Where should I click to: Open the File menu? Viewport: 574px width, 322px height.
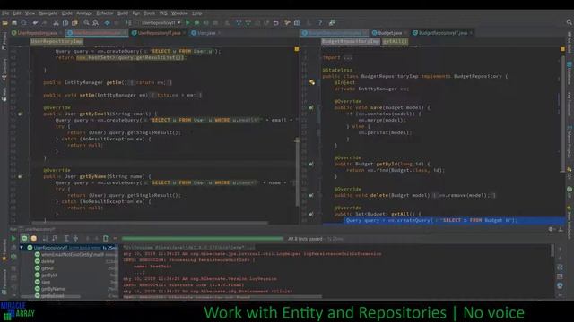click(x=5, y=13)
